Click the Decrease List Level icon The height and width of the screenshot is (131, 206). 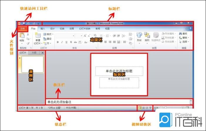tap(114, 36)
